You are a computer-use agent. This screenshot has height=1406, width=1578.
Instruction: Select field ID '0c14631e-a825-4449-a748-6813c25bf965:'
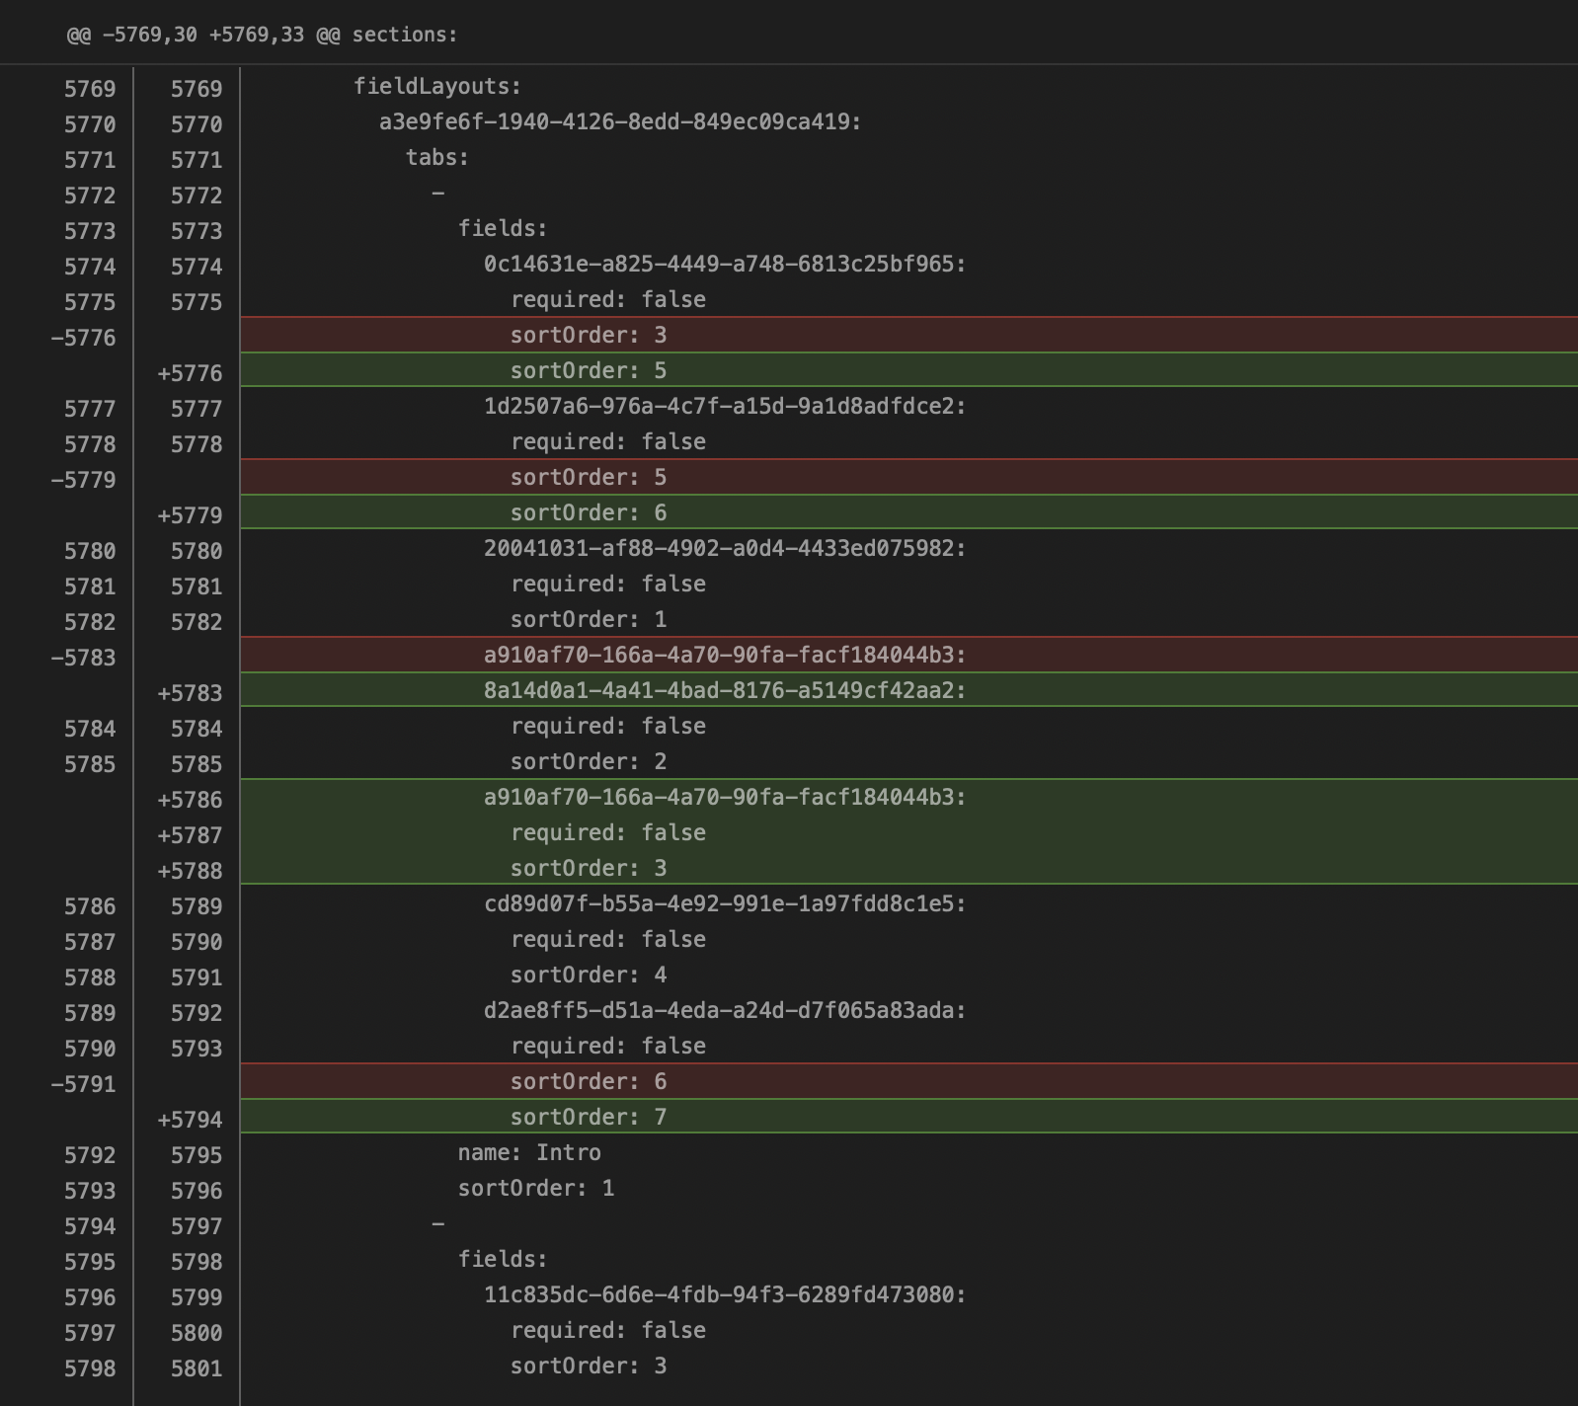tap(725, 265)
